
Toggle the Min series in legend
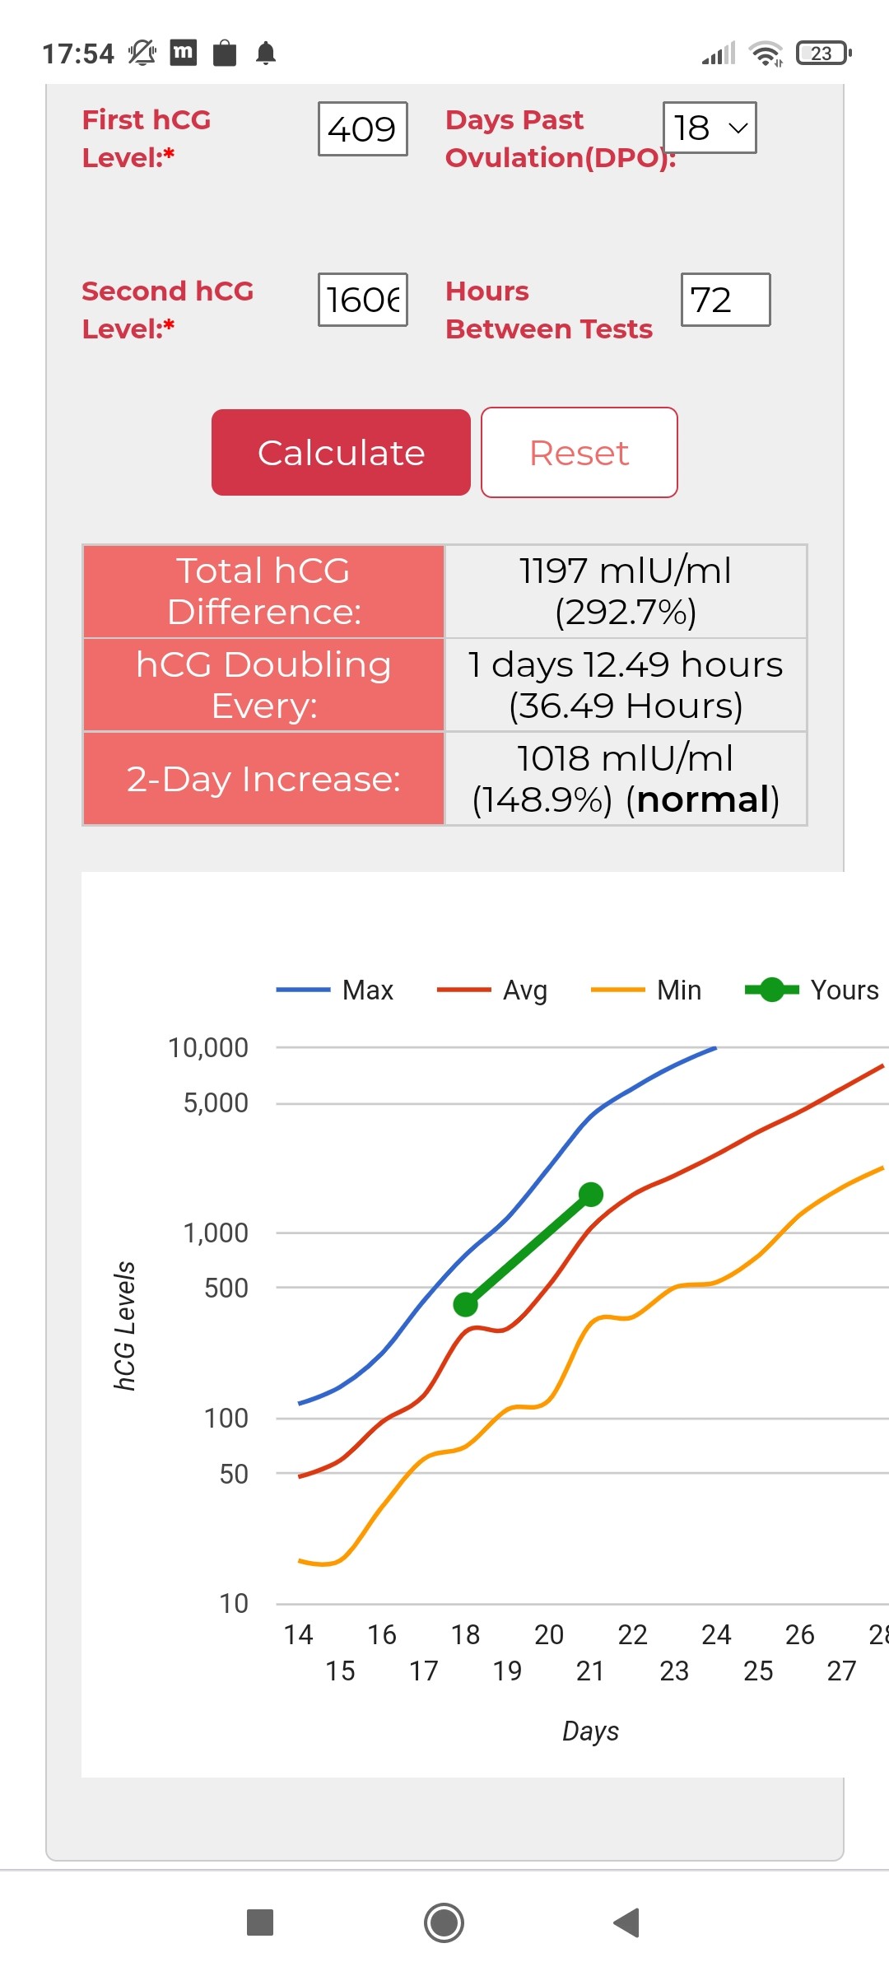647,990
